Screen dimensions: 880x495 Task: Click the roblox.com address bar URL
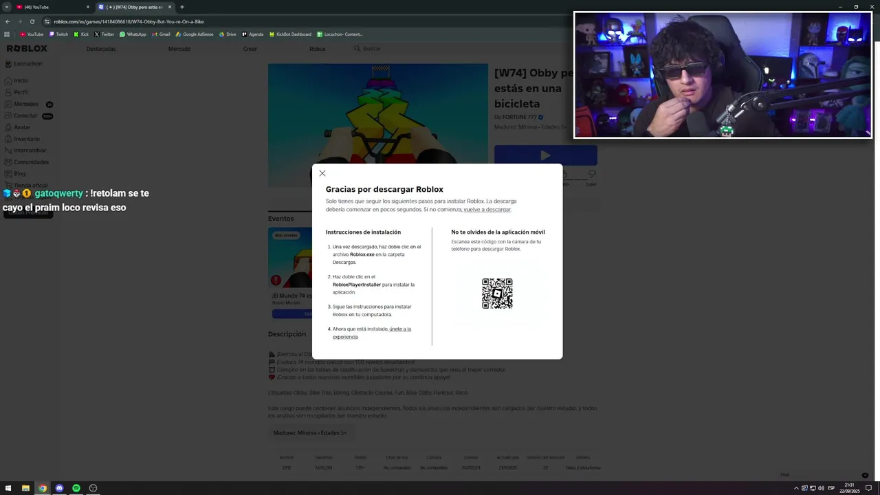pyautogui.click(x=129, y=21)
